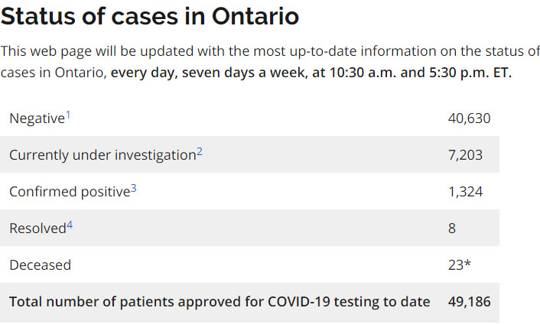Open footnote 4 next to Resolved
Image resolution: width=540 pixels, height=324 pixels.
pos(70,225)
